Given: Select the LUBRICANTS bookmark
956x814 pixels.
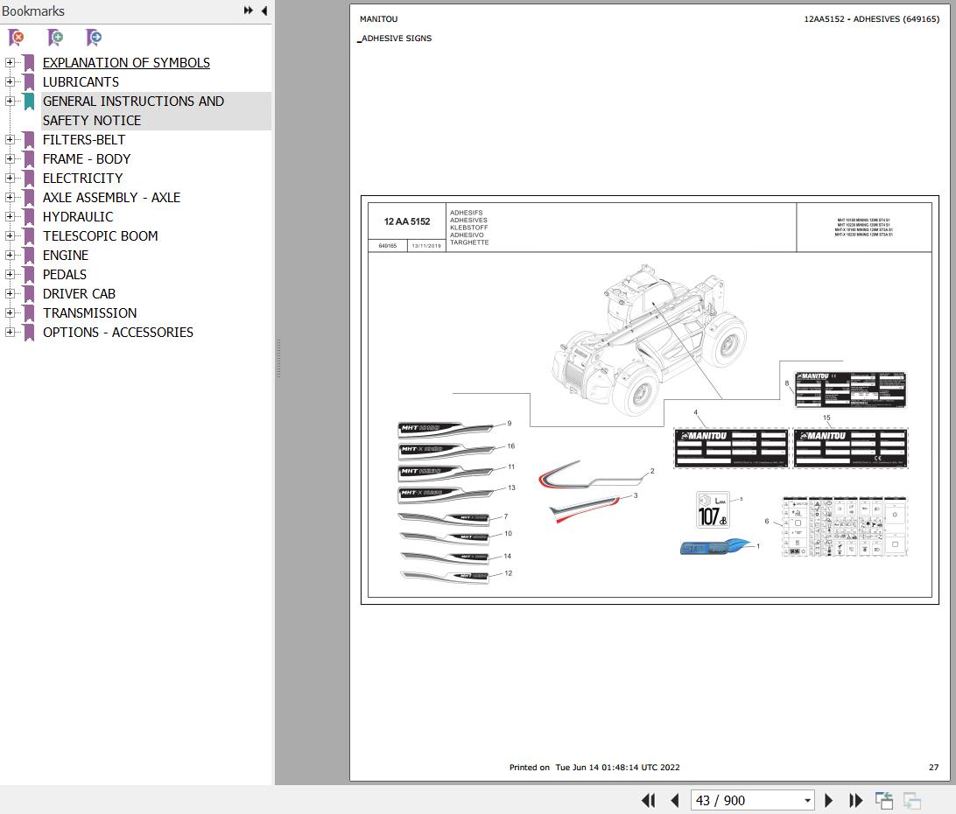Looking at the screenshot, I should pyautogui.click(x=81, y=81).
